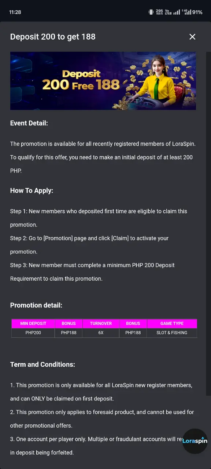Tap the vibrate mode status icon
This screenshot has width=211, height=469.
(x=151, y=12)
